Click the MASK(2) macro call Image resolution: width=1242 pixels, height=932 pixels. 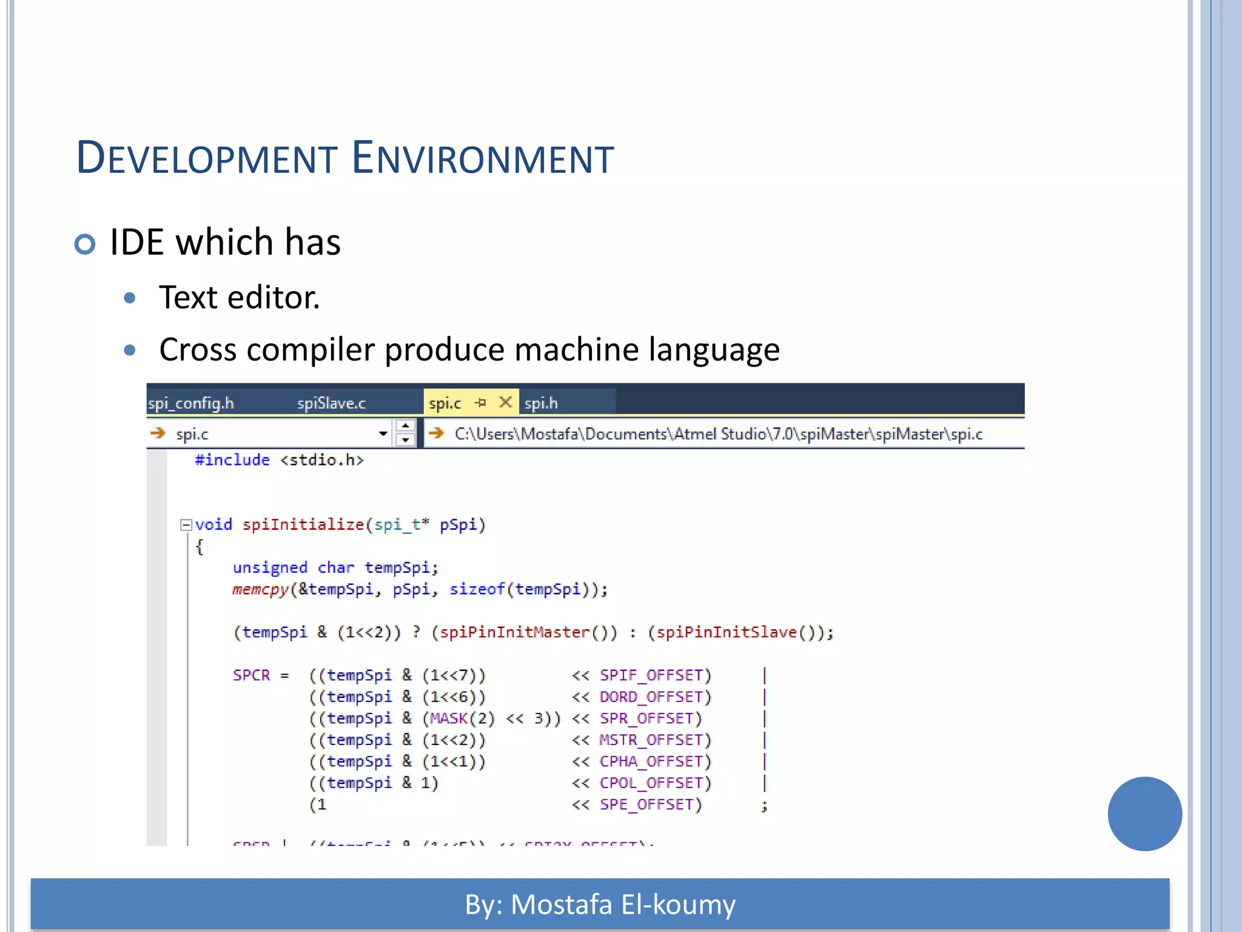point(463,718)
